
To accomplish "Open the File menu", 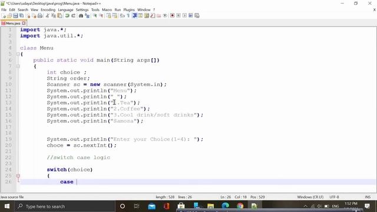I will pyautogui.click(x=4, y=10).
